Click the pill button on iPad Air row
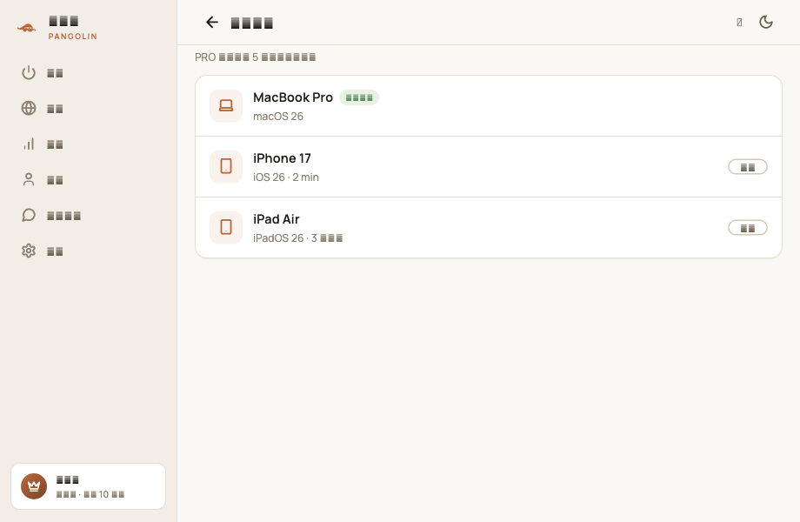 748,228
